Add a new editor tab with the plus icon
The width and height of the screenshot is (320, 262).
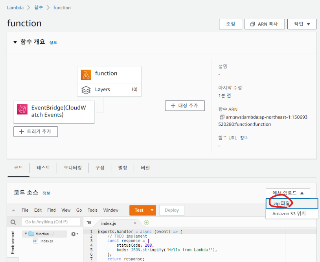(146, 223)
